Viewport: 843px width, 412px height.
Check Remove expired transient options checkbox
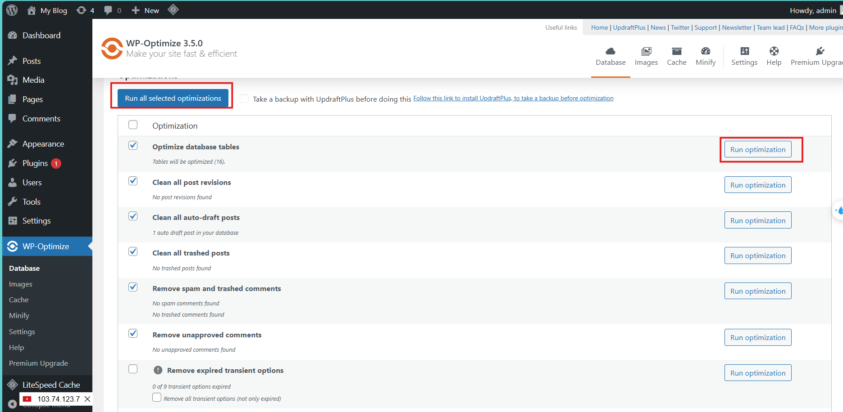coord(133,369)
